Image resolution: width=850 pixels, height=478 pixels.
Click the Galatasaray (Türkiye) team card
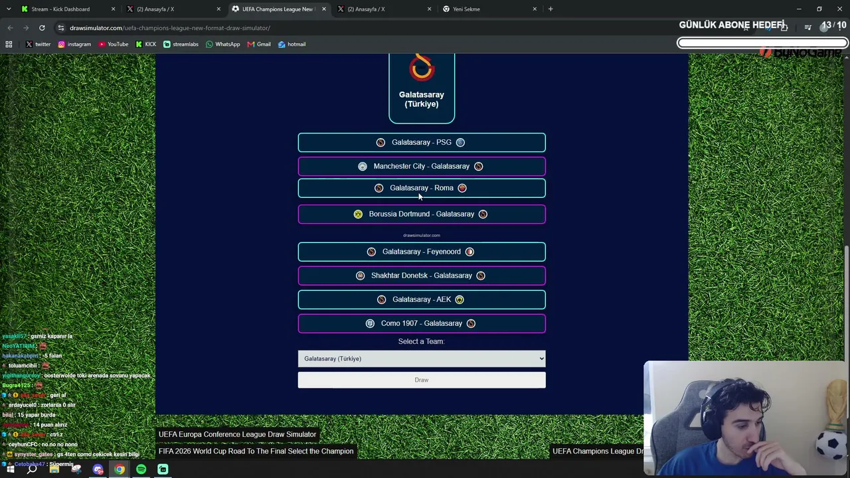[422, 88]
